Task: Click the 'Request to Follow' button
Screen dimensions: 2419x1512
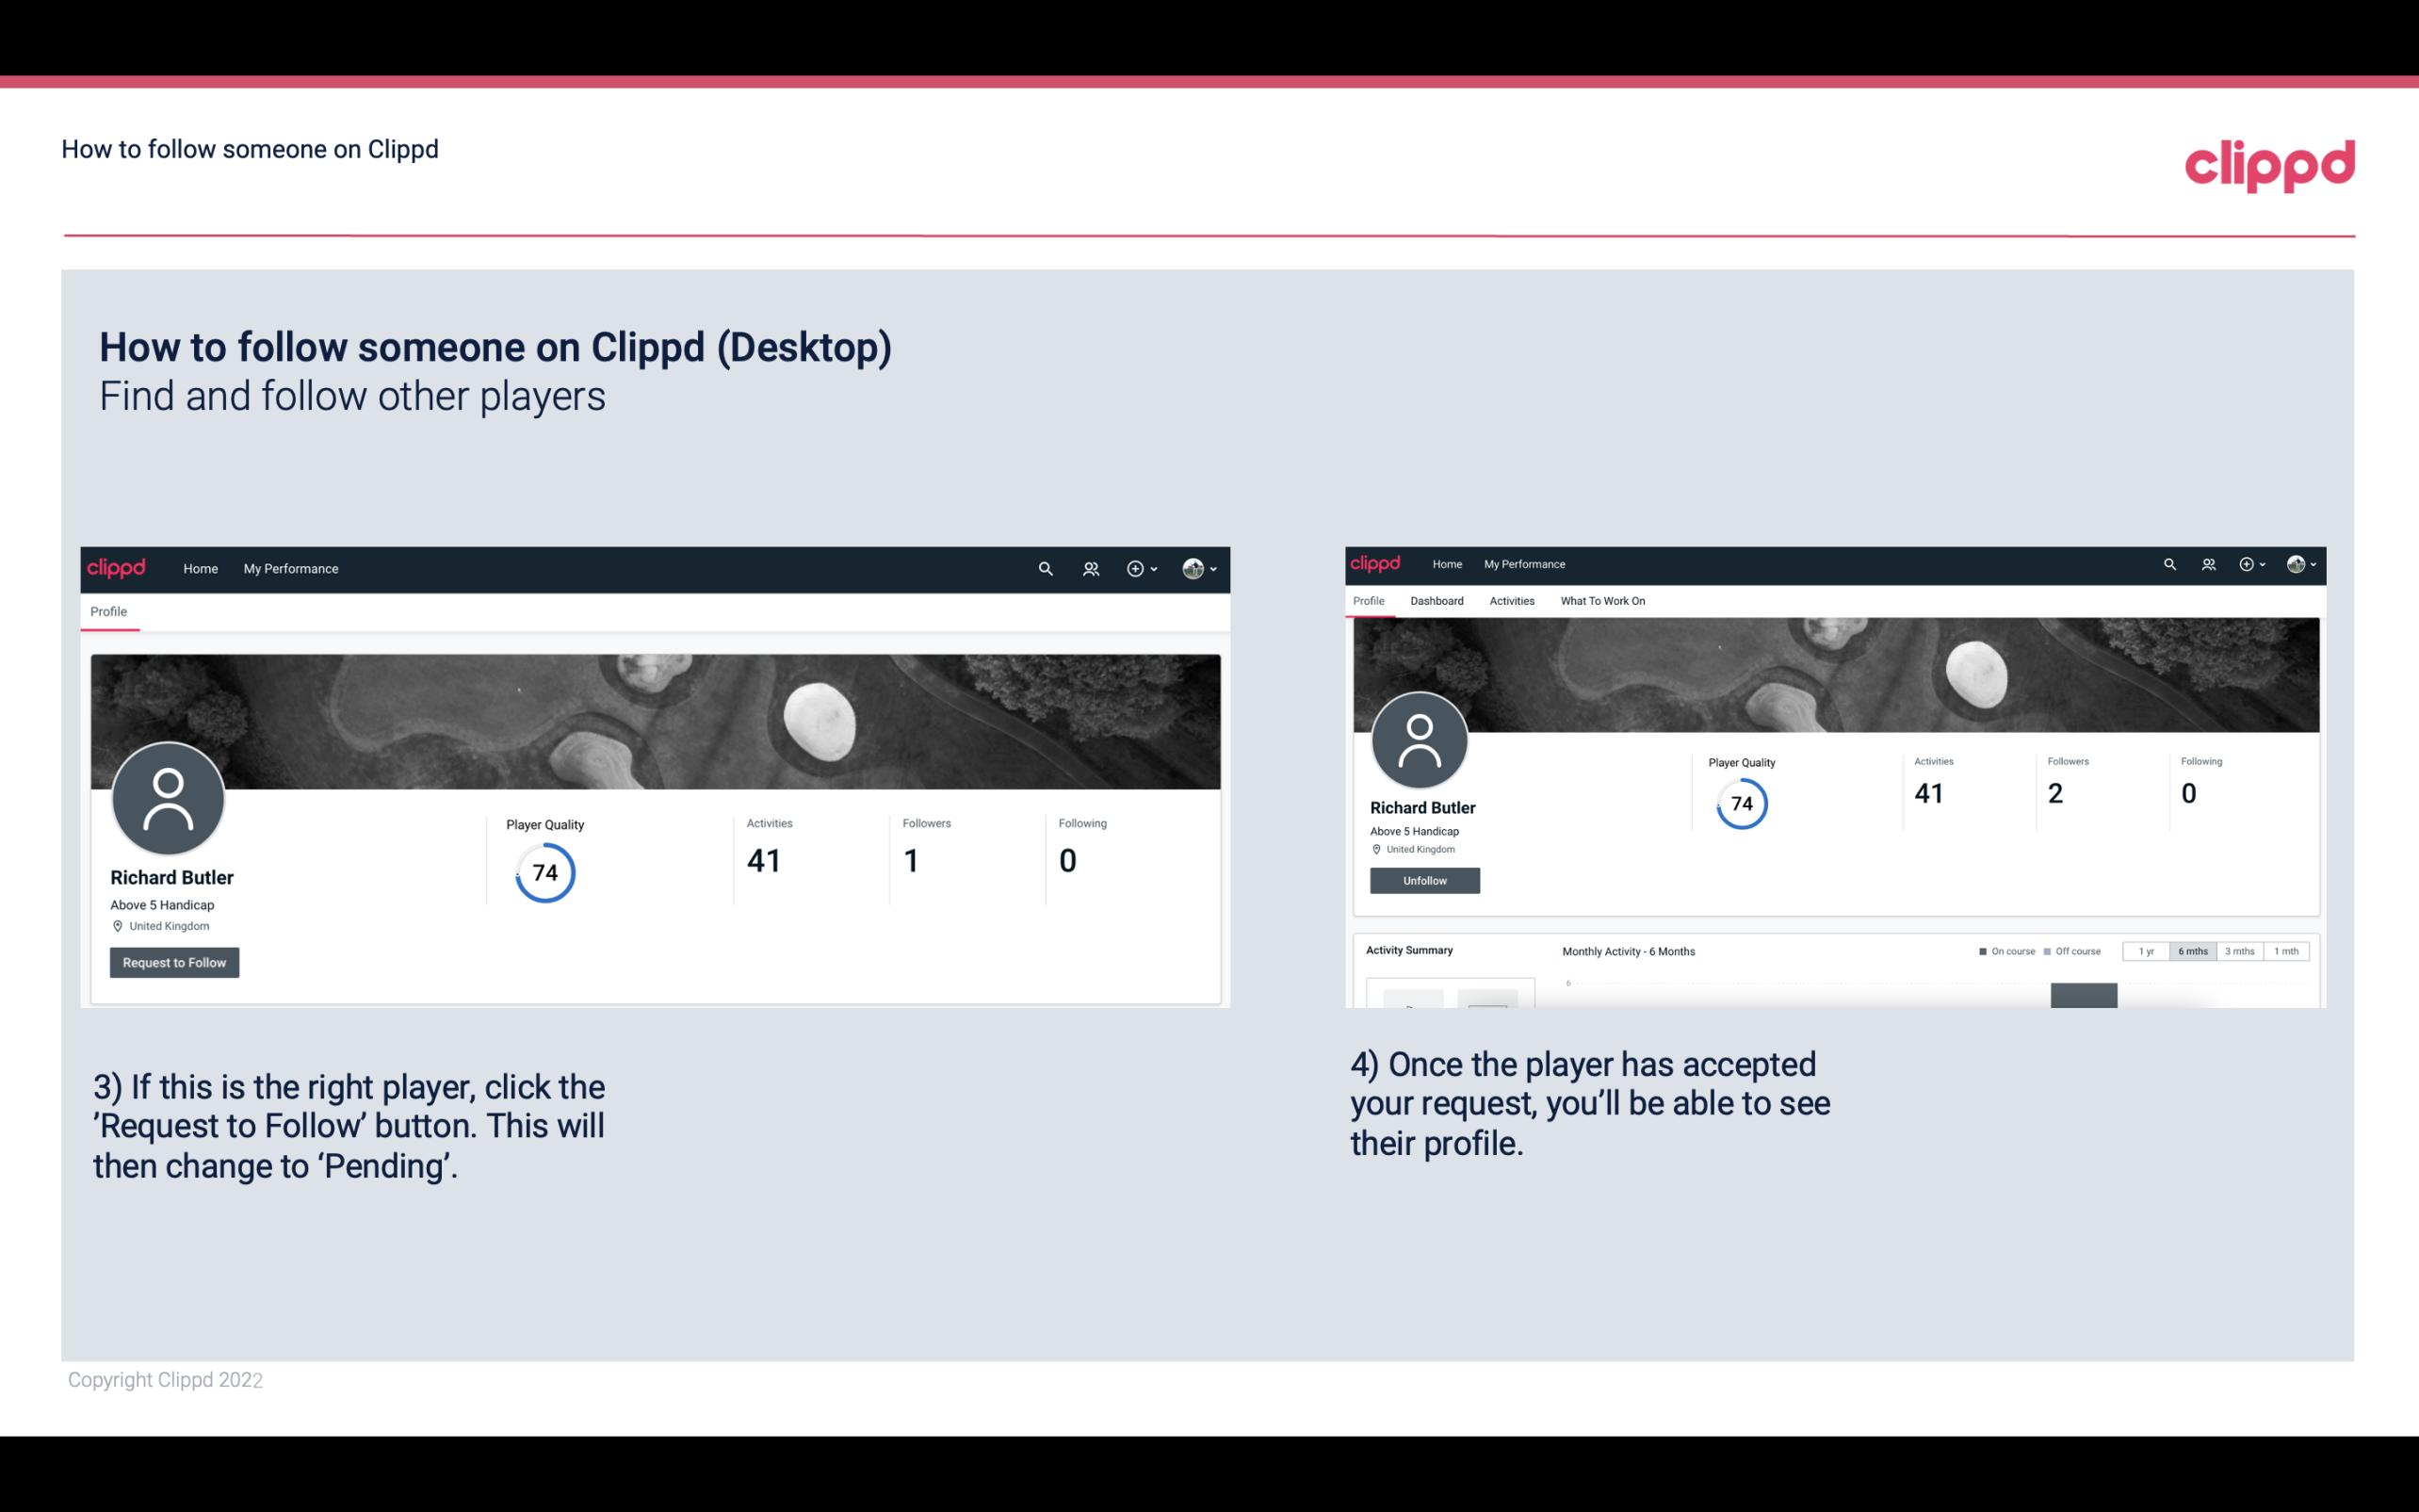Action: pyautogui.click(x=174, y=962)
